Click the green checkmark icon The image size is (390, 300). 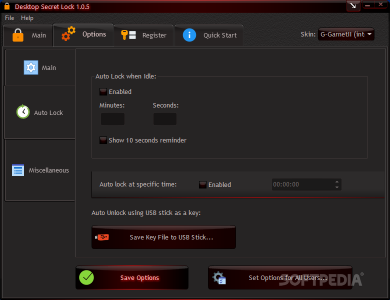86,277
